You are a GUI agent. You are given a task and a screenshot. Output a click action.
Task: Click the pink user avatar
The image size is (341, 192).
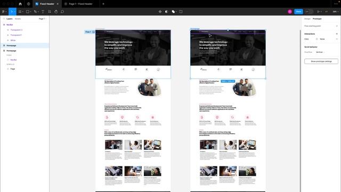coord(290,12)
